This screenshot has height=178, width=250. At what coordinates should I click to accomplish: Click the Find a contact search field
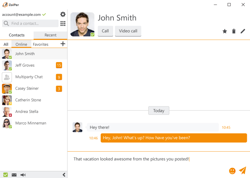(30, 24)
